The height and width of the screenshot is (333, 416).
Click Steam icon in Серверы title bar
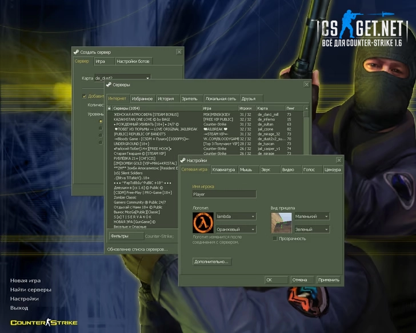108,84
